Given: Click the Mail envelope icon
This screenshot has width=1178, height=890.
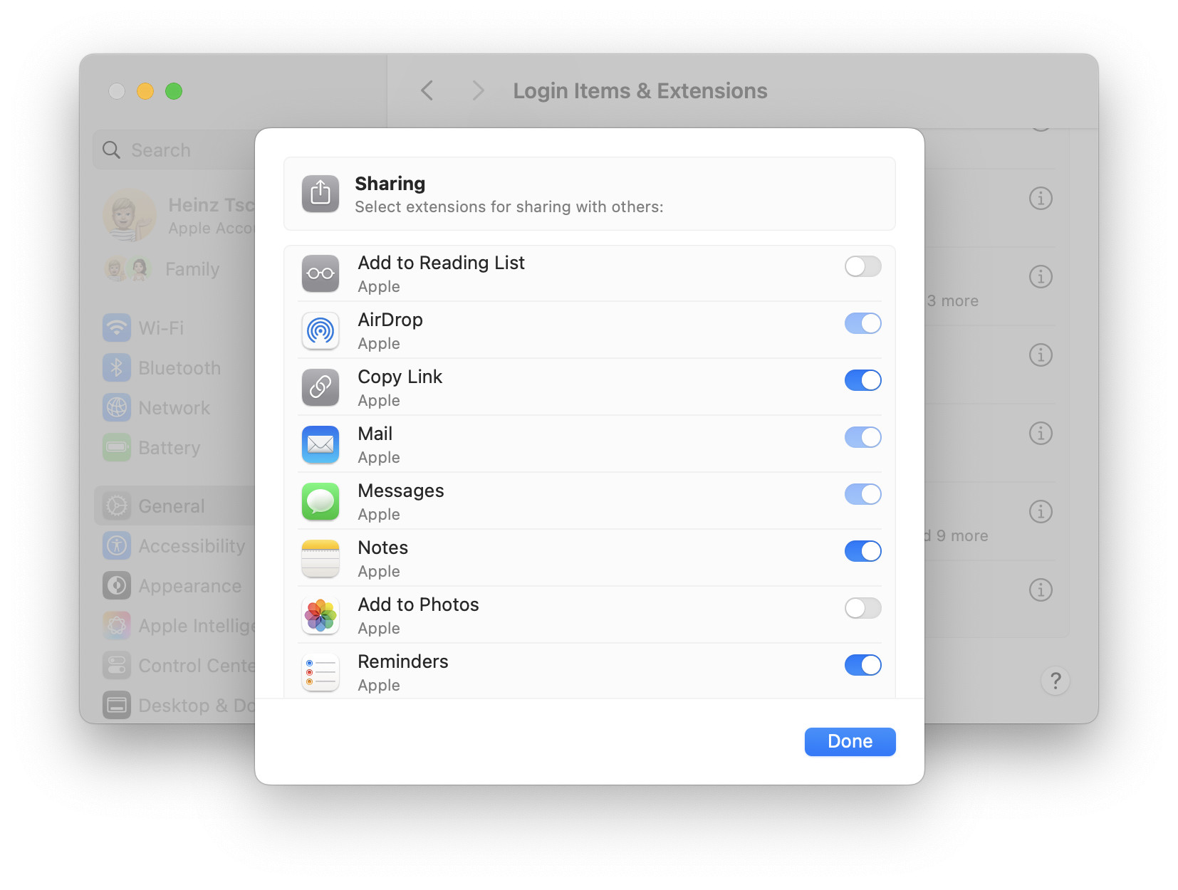Looking at the screenshot, I should click(320, 444).
